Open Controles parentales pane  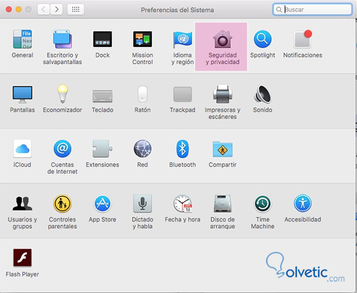(x=62, y=204)
